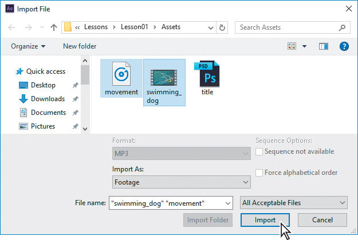Toggle Sequence not available checkbox
This screenshot has height=240, width=358.
click(x=259, y=151)
